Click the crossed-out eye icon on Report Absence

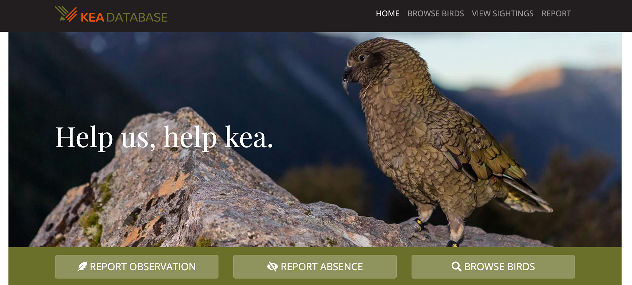(x=272, y=267)
